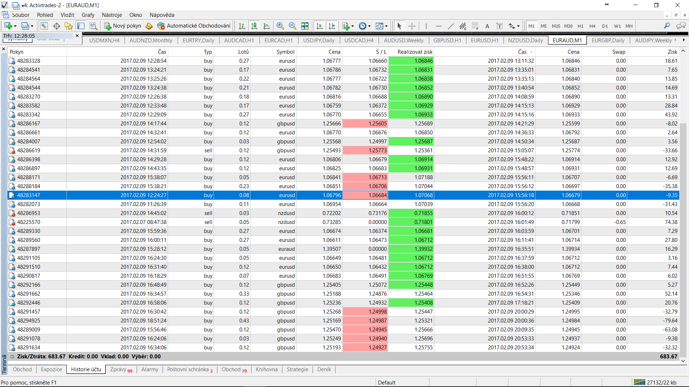689x387 pixels.
Task: Open the new chart dropdown arrow
Action: pyautogui.click(x=15, y=26)
